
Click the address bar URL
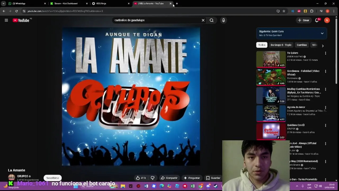coord(65,11)
